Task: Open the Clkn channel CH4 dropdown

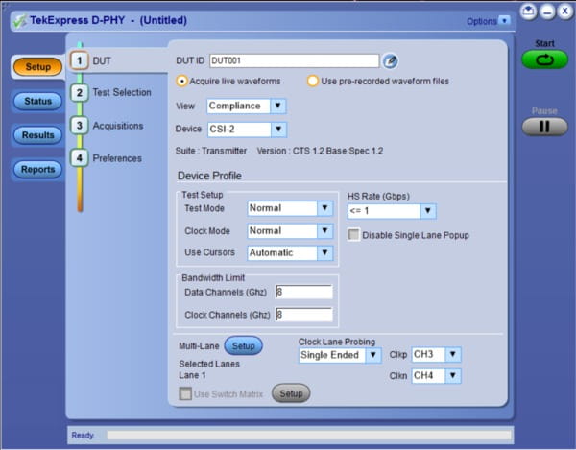Action: 453,376
